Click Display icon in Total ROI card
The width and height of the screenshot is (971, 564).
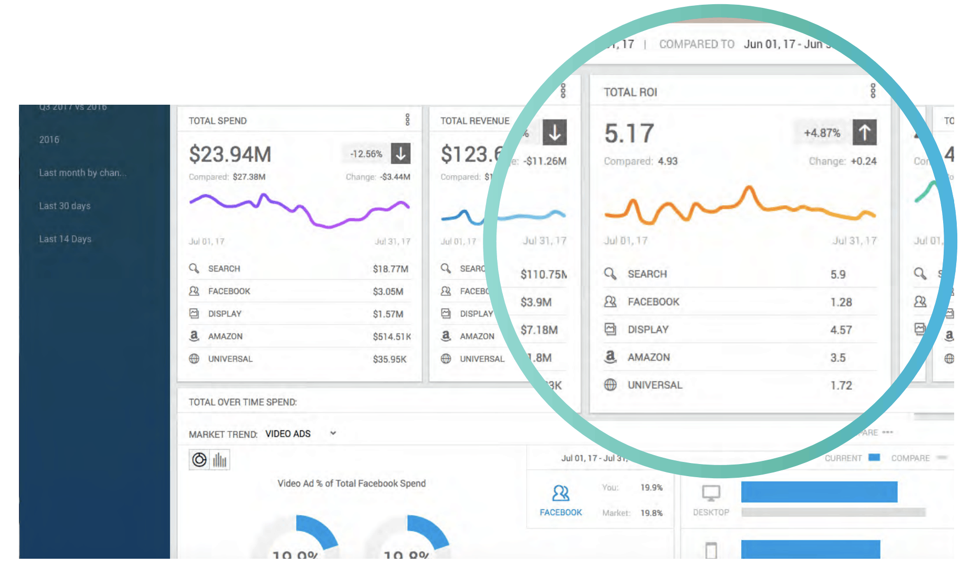pyautogui.click(x=610, y=329)
